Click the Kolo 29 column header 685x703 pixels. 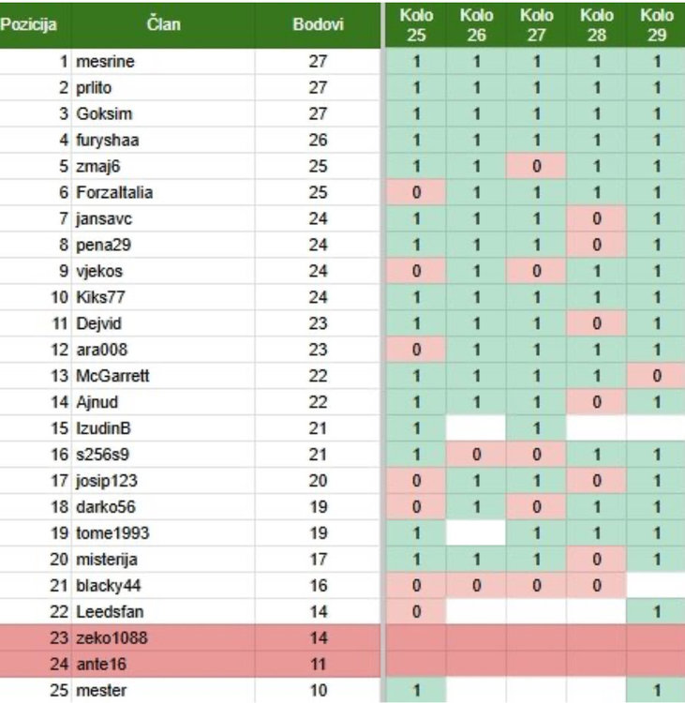[656, 25]
